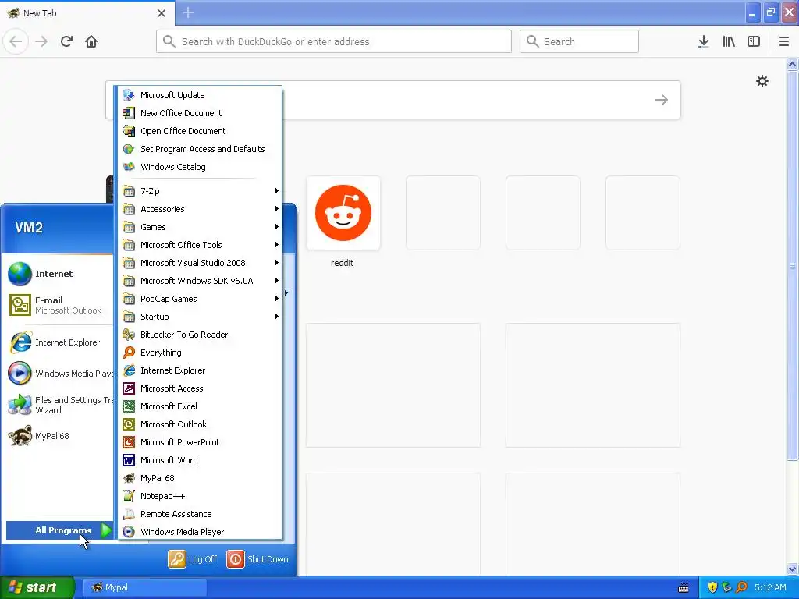
Task: Go forward with browser forward arrow
Action: (x=41, y=41)
